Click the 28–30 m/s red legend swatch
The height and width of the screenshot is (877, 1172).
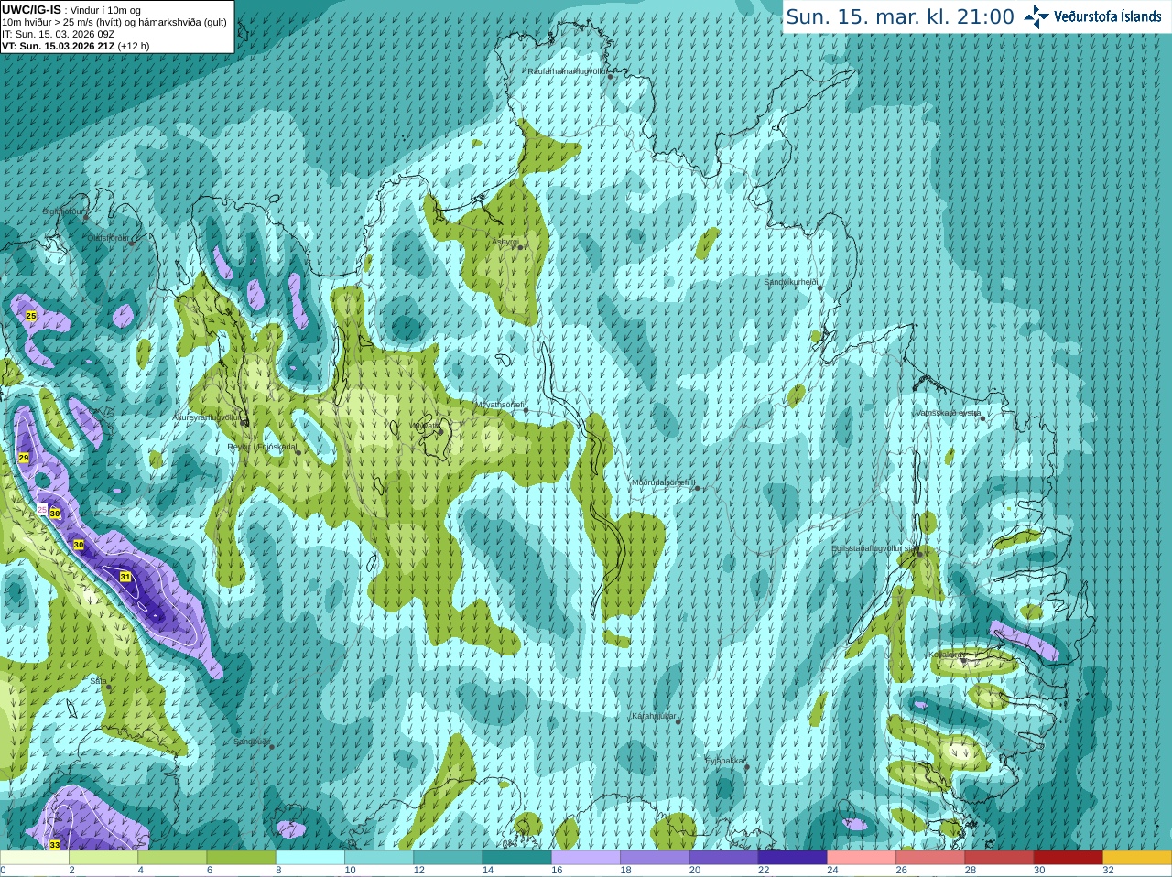999,858
